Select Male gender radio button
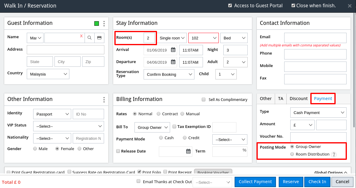Image resolution: width=356 pixels, height=188 pixels. 35,149
